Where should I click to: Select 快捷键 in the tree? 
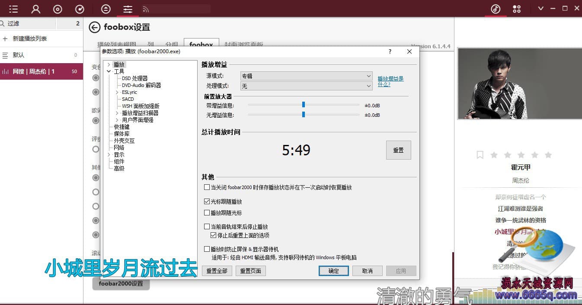click(x=122, y=127)
